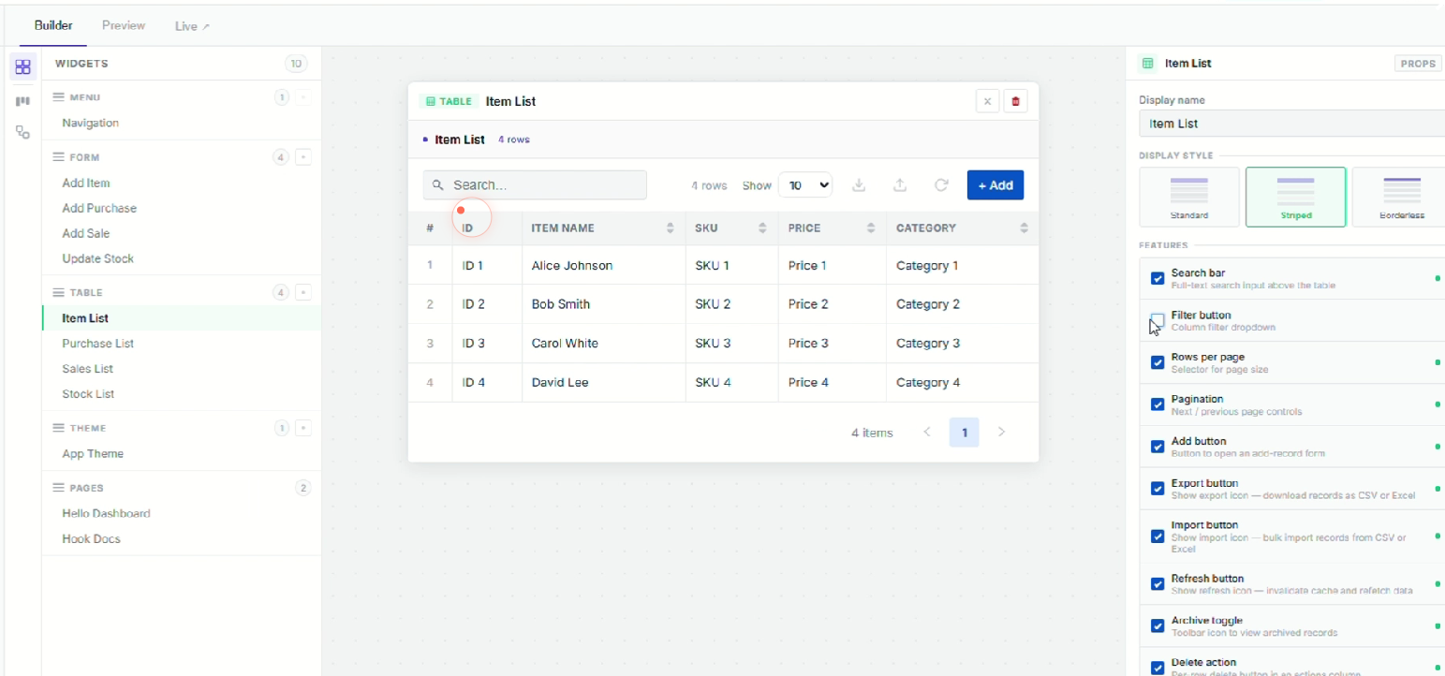This screenshot has width=1445, height=676.
Task: Open the Hook Docs page
Action: point(92,539)
